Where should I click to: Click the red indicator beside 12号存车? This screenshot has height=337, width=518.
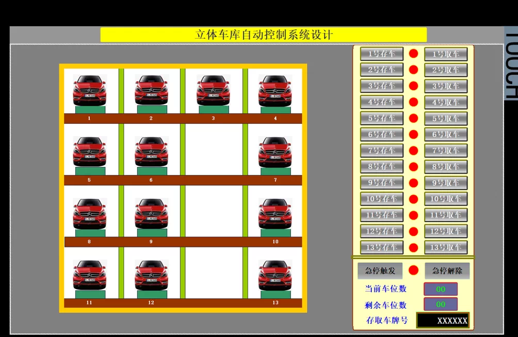[x=414, y=231]
